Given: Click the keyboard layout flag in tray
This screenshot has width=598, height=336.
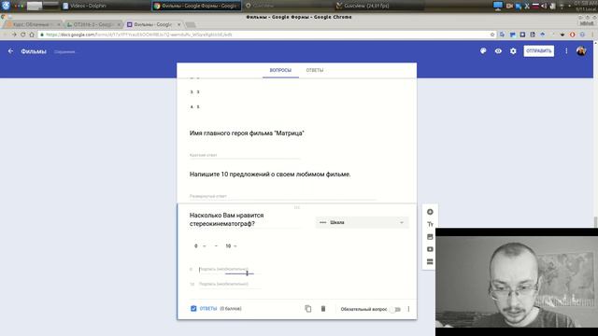Looking at the screenshot, I should (535, 6).
